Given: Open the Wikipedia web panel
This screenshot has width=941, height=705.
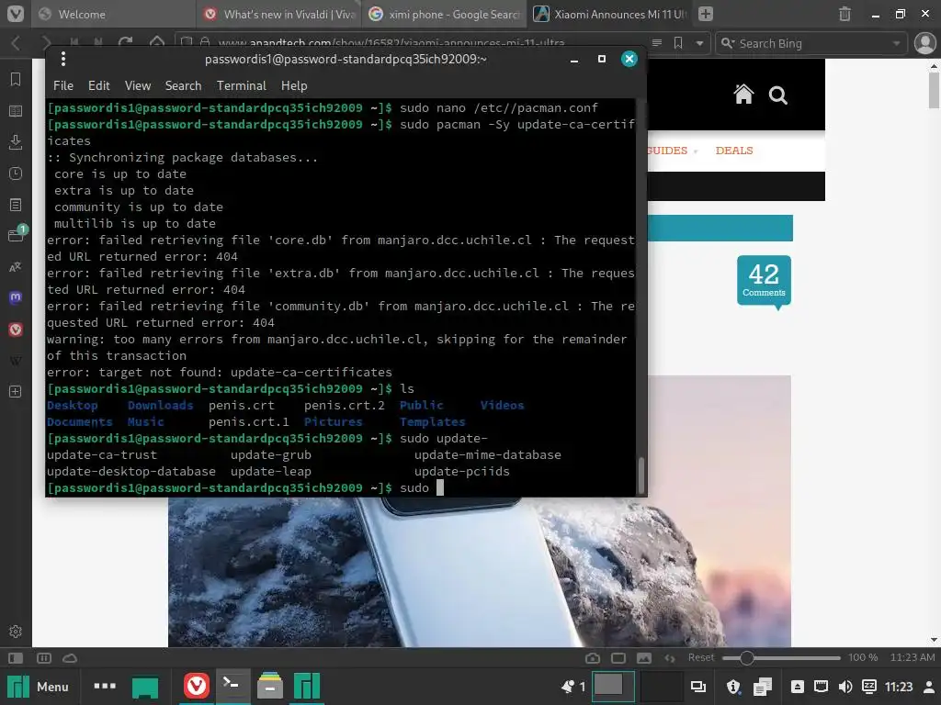Looking at the screenshot, I should (x=16, y=360).
